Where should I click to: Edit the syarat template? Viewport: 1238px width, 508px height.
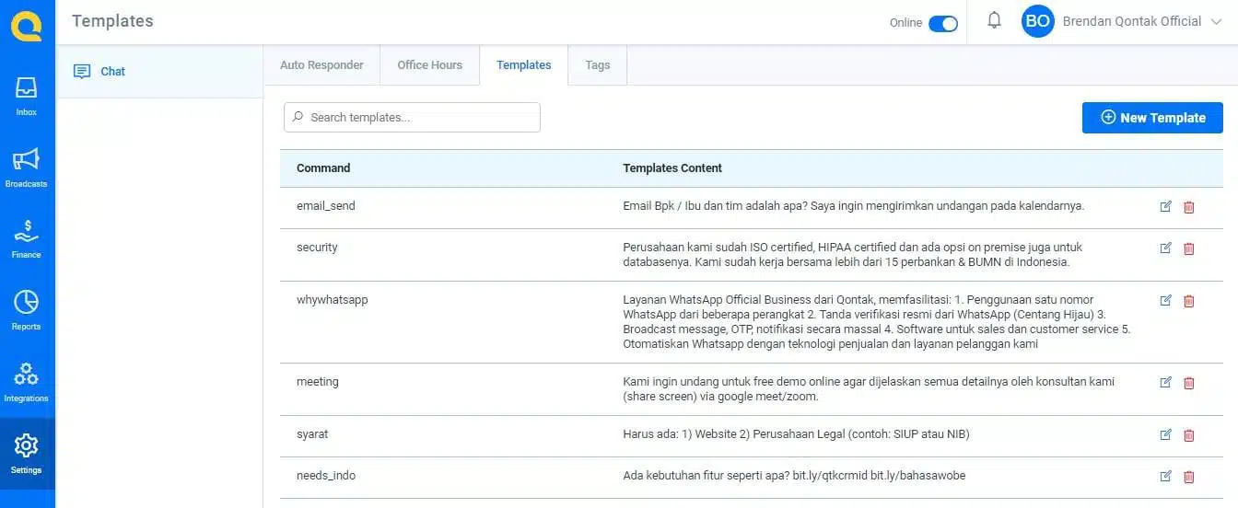(x=1165, y=434)
